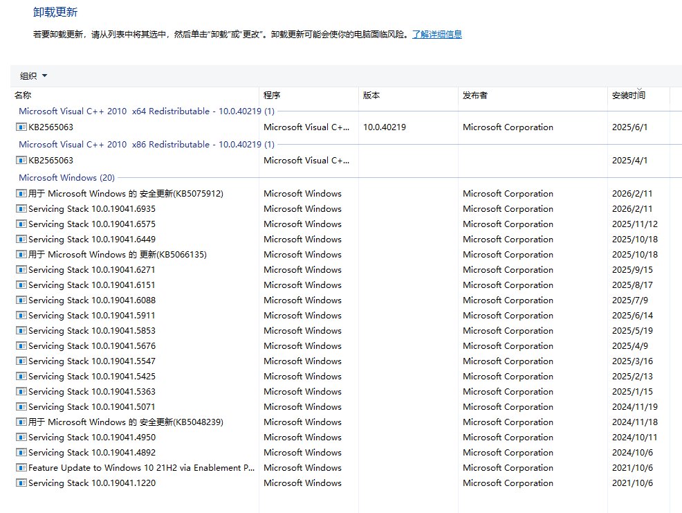Click the icon beside KB5075912 security update

point(21,194)
